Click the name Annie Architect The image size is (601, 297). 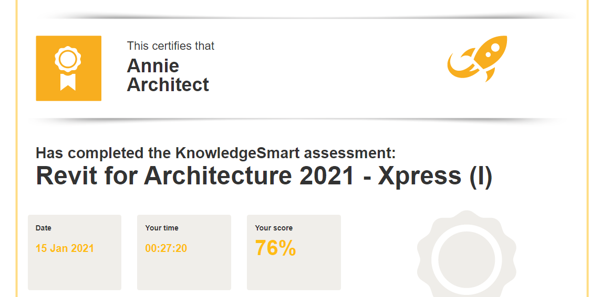pos(168,75)
